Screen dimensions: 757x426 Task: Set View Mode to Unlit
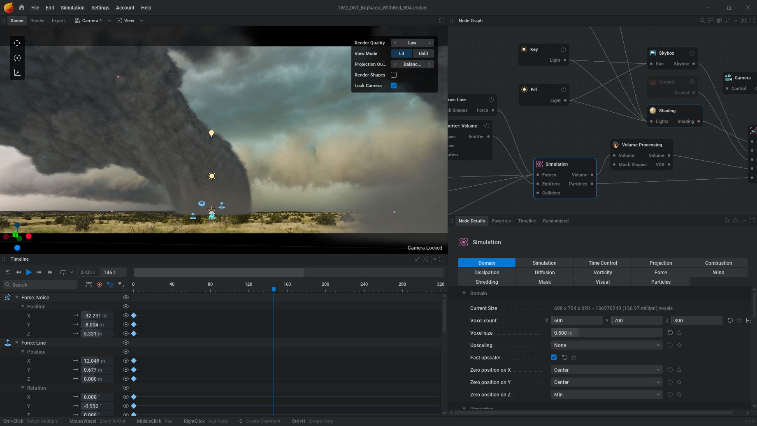click(x=423, y=53)
